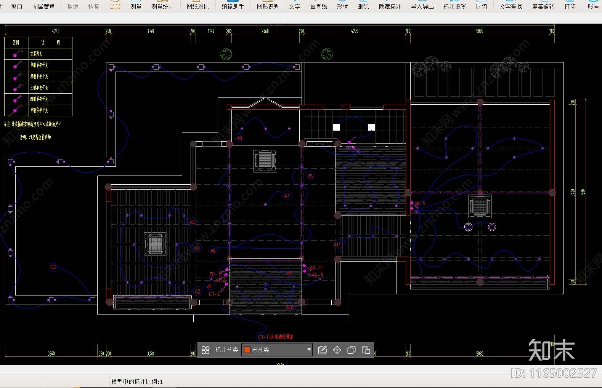Click circuit label A5 in drawing
Screen dimensions: 602x388
coord(310,176)
